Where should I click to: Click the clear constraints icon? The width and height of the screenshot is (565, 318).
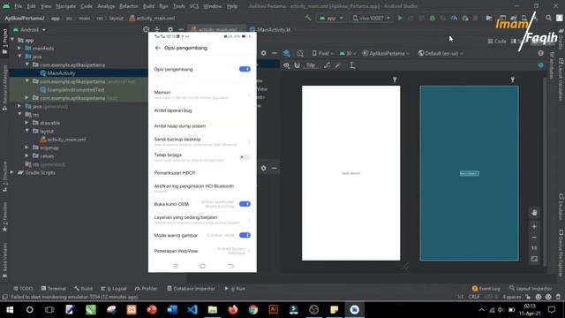click(x=327, y=65)
